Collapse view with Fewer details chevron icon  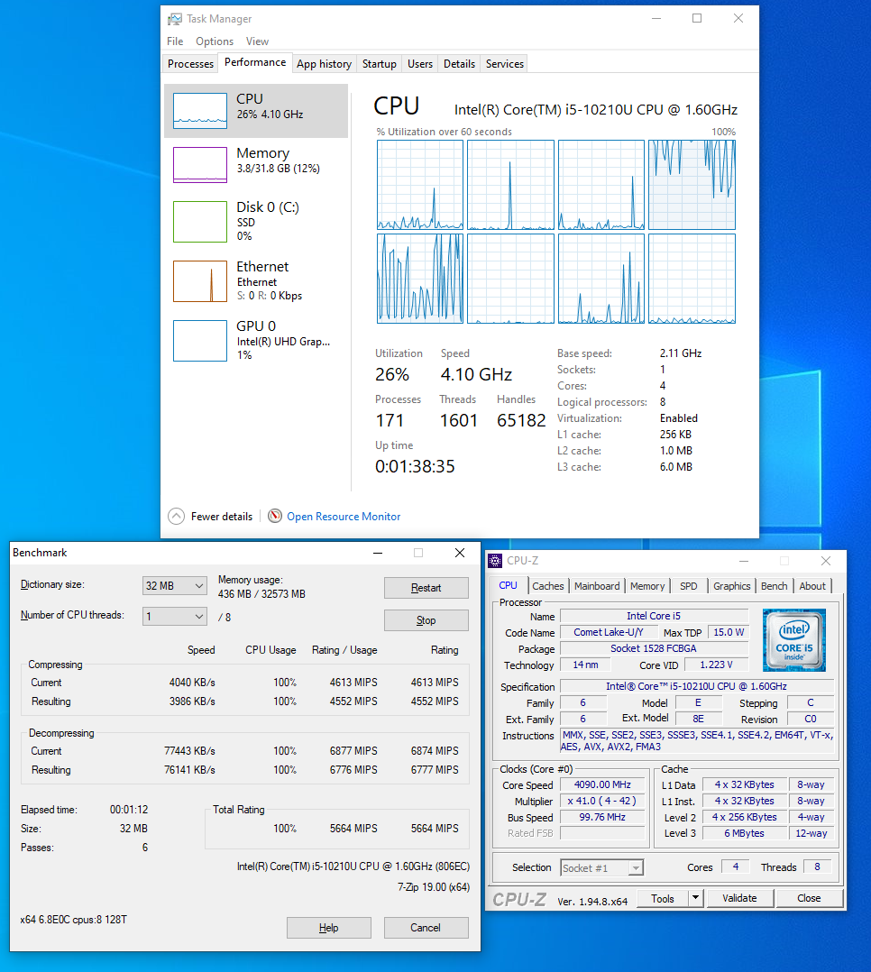tap(176, 517)
